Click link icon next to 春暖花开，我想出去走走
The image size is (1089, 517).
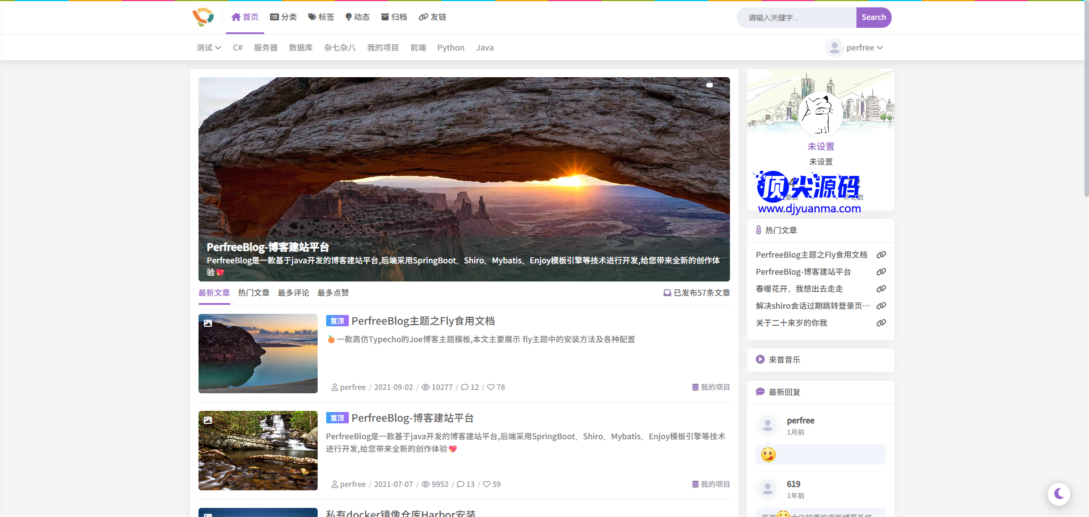click(x=881, y=289)
